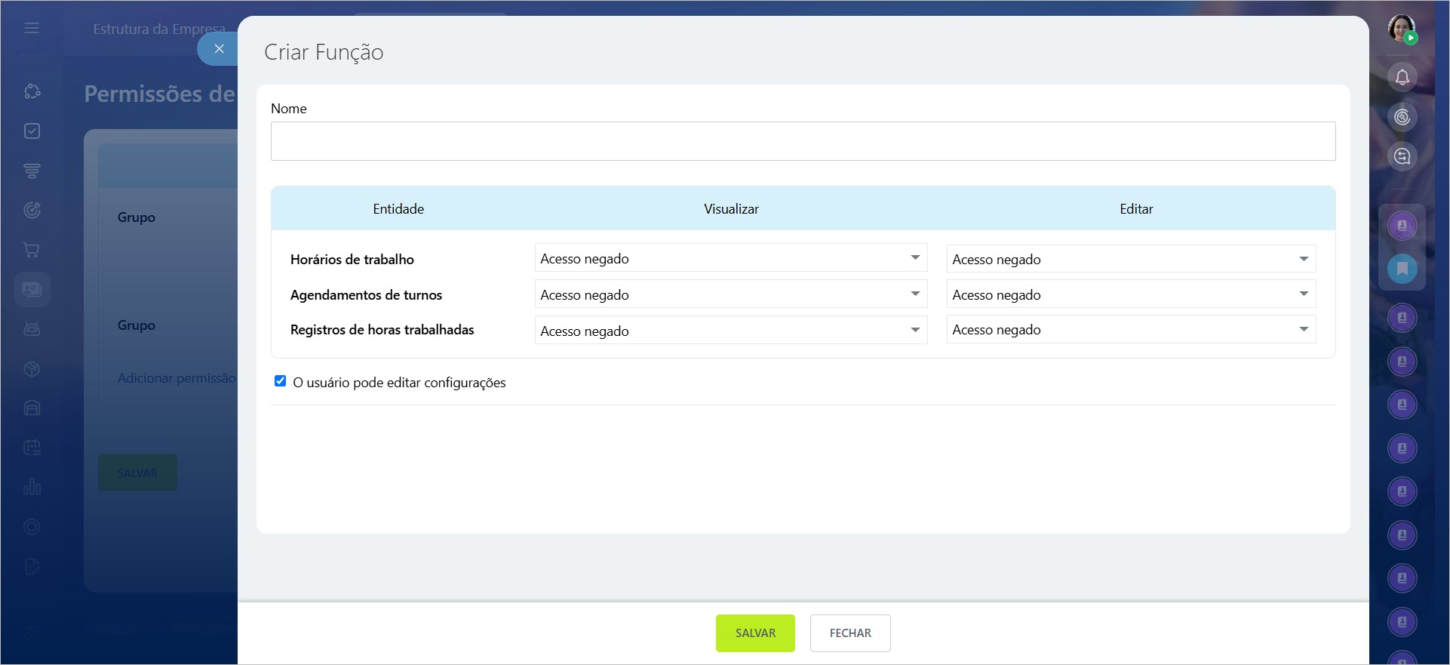Open the bar chart analytics sidebar icon
1450x665 pixels.
pos(32,487)
